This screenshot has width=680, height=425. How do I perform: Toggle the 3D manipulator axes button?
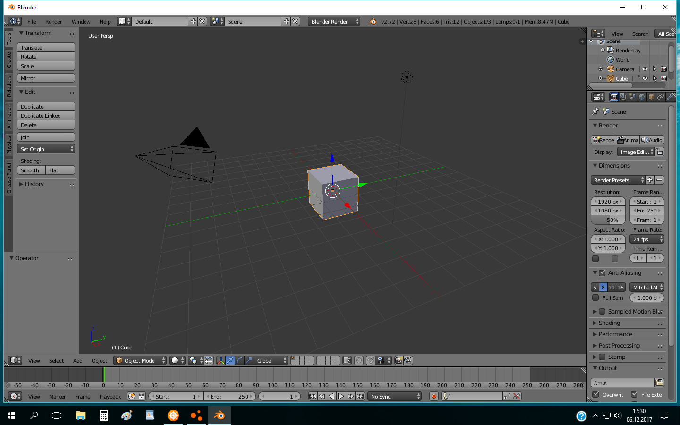(x=221, y=360)
